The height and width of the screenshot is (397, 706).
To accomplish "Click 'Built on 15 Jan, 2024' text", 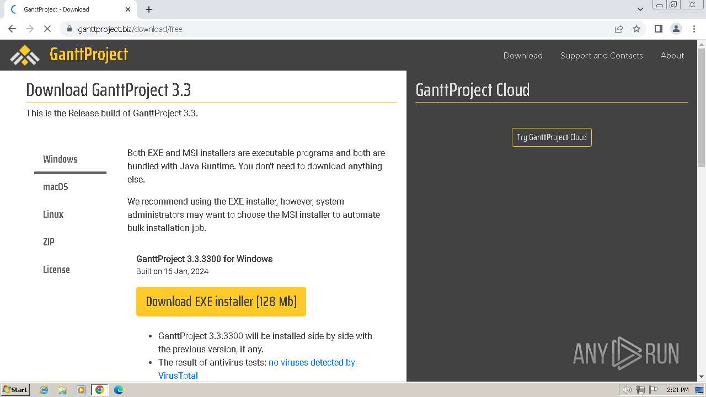I will coord(172,271).
